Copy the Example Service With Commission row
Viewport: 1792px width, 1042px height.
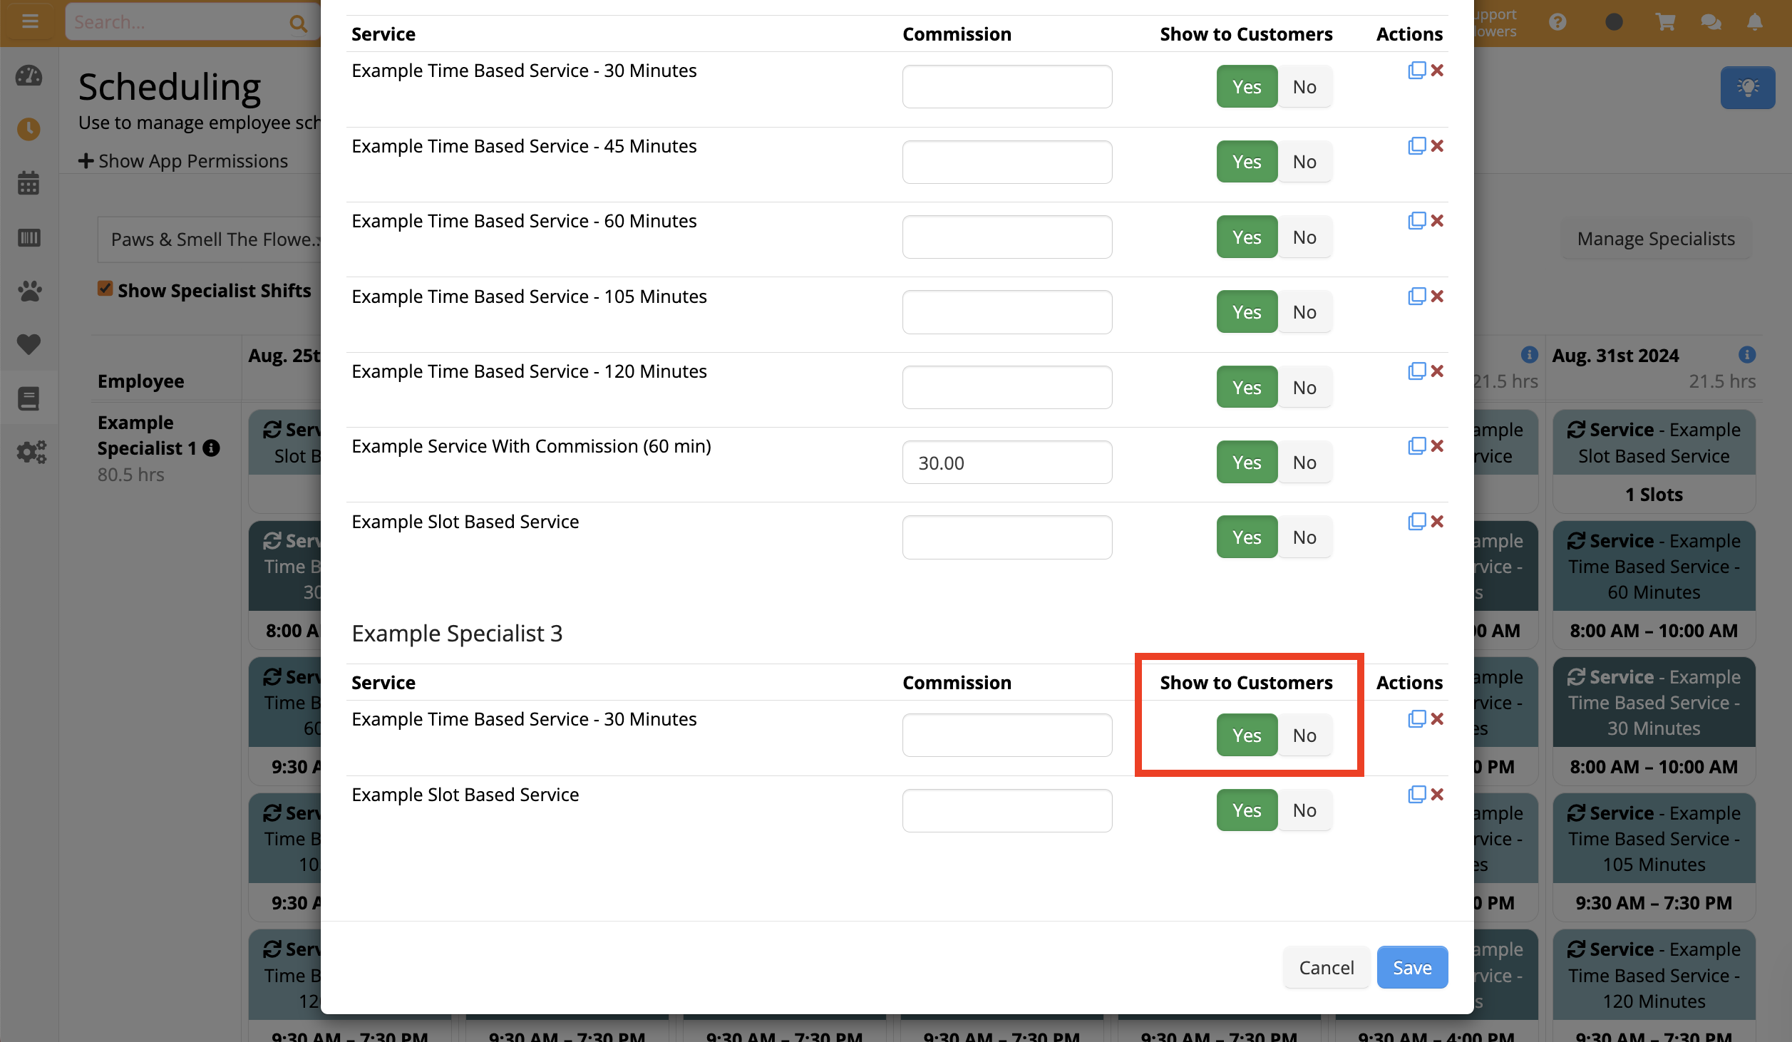pos(1416,446)
